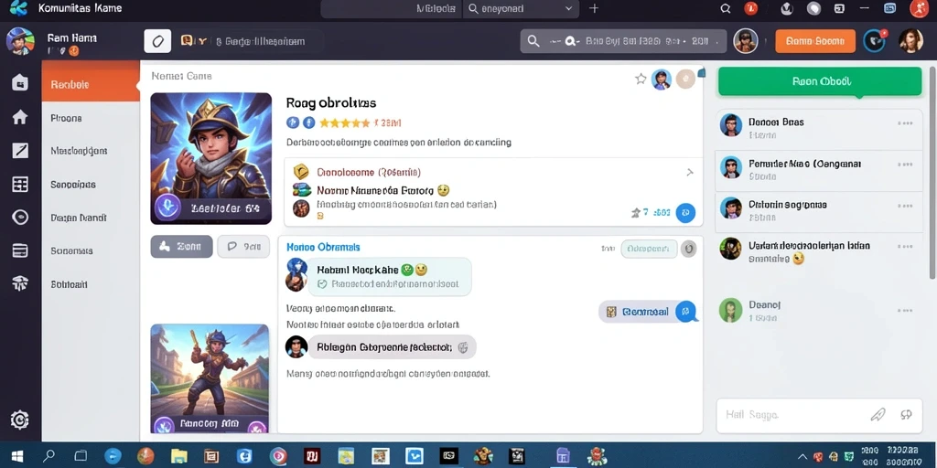Click the orange button in top bar
937x468 pixels.
click(x=815, y=41)
